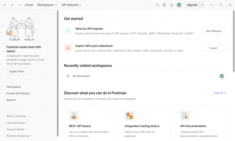Open the notifications bell icon

coord(171,5)
